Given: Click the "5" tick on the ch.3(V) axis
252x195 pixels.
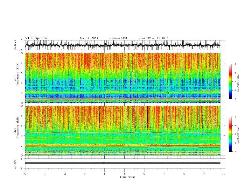Looking at the screenshot, I should pos(22,159).
